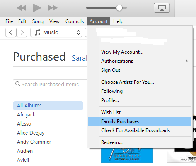
Task: Adjust the volume slider knob
Action: point(119,8)
